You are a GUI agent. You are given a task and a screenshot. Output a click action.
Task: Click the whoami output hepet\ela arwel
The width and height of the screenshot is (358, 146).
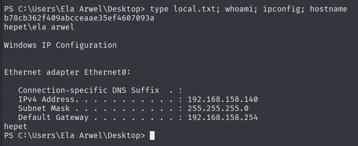point(39,27)
